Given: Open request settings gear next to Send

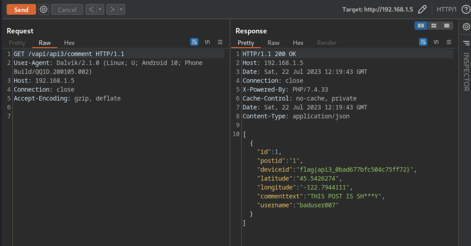Looking at the screenshot, I should point(44,10).
